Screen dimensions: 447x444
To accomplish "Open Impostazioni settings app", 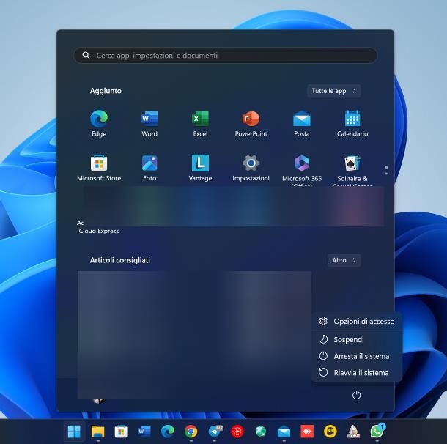I will pyautogui.click(x=251, y=168).
